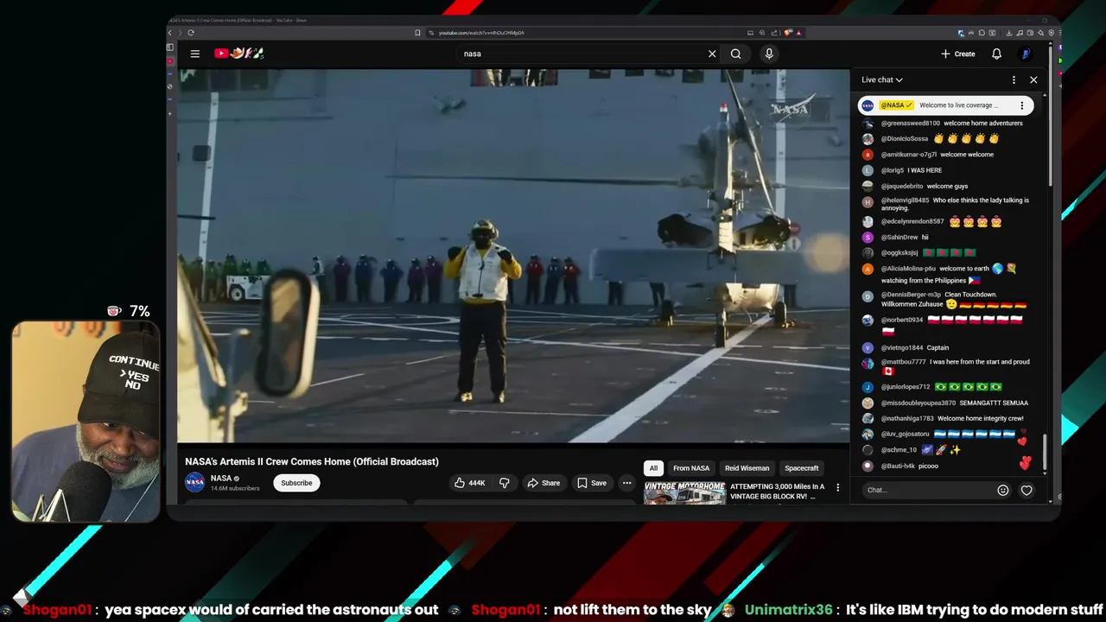Click @greenasweed8100 username in chat
Image resolution: width=1106 pixels, height=622 pixels.
(x=910, y=124)
